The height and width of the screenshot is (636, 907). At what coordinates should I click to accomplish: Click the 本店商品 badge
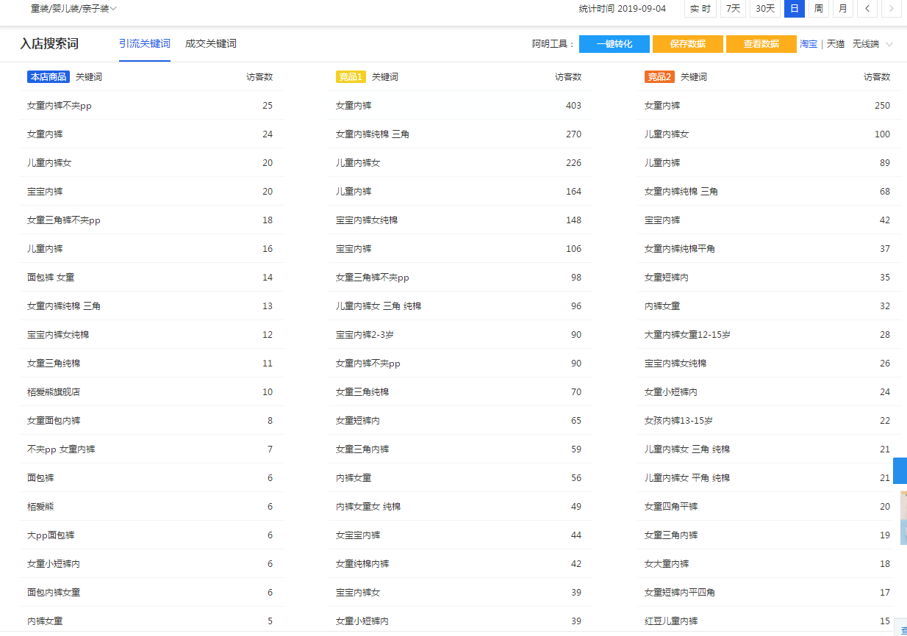click(49, 76)
